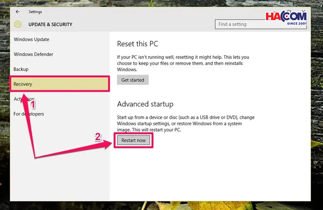Select Recovery in the sidebar
Viewport: 323px width, 210px height.
[60, 84]
